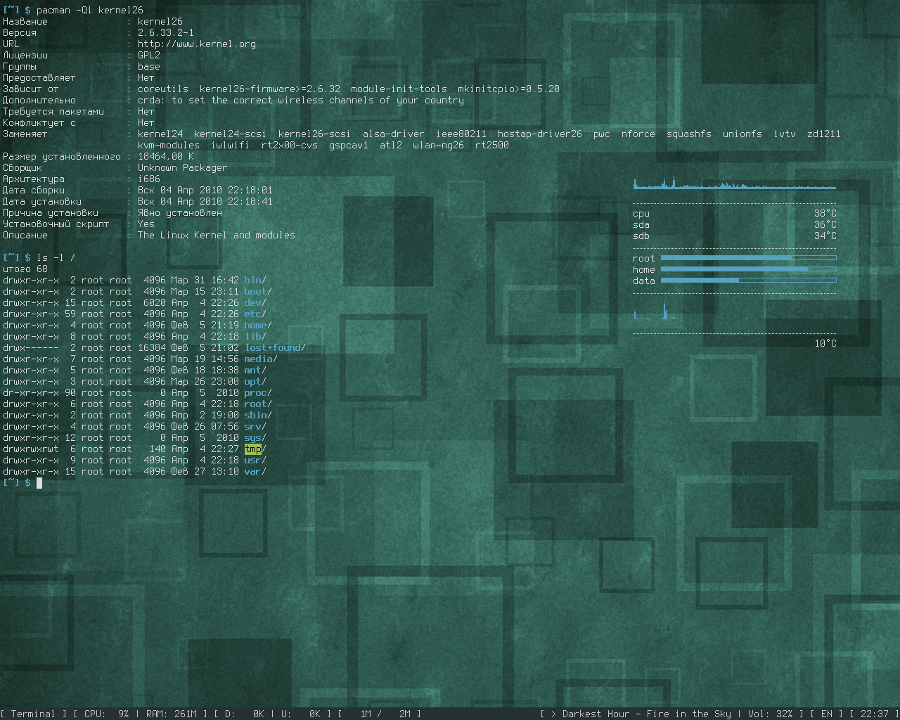Viewport: 900px width, 720px height.
Task: Click the 22:37 clock in status bar
Action: point(874,714)
